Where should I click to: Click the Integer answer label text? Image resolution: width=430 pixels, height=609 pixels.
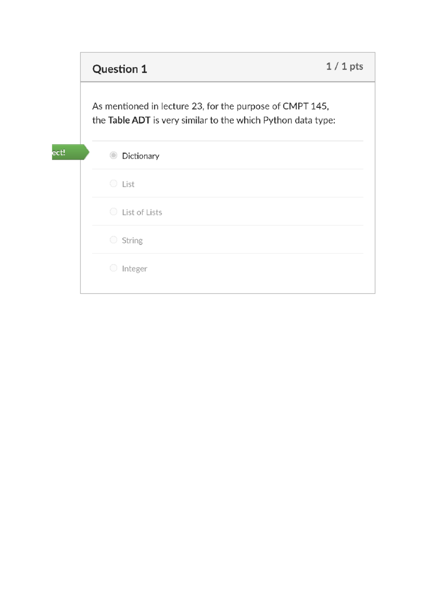(134, 269)
